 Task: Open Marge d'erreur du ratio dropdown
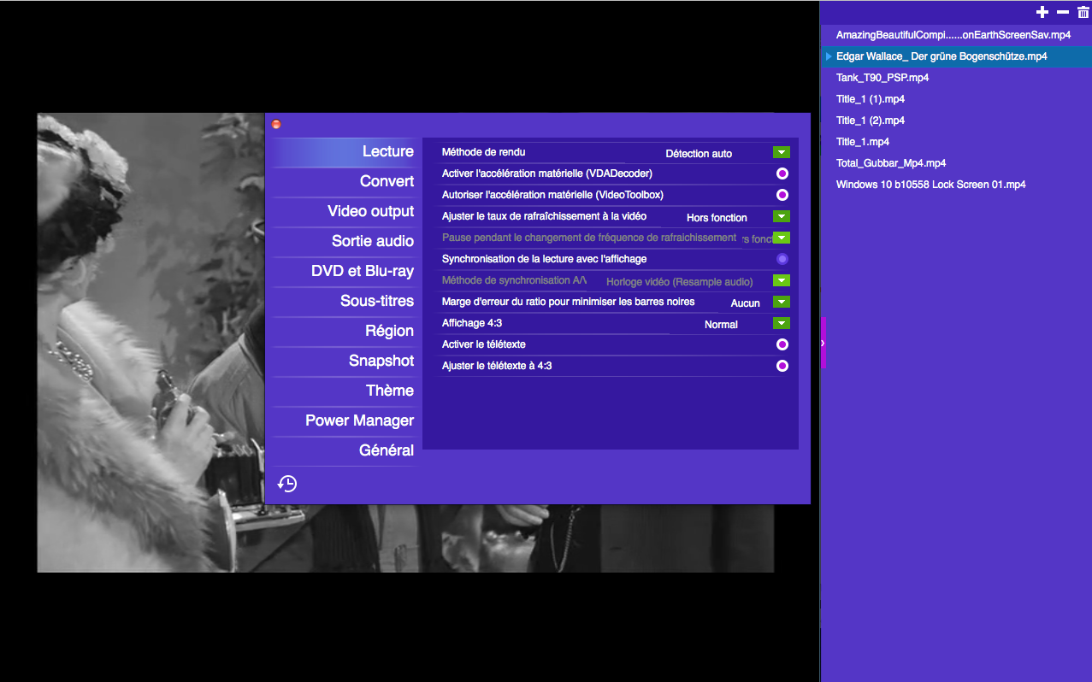781,302
